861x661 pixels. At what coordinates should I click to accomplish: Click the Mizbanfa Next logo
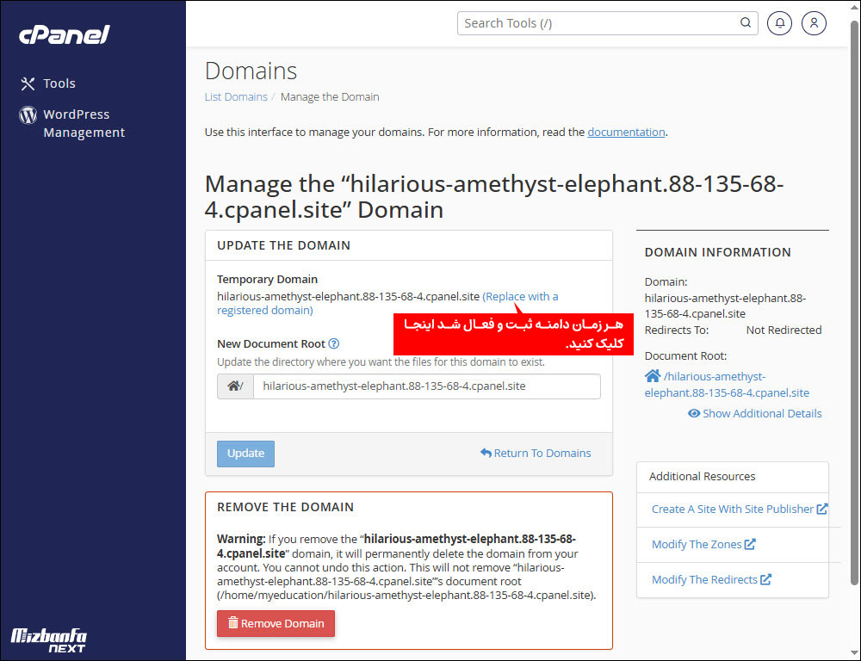coord(49,639)
